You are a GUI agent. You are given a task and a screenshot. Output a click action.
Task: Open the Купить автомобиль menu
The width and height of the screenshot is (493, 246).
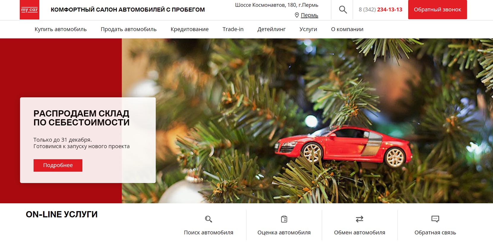(x=61, y=29)
